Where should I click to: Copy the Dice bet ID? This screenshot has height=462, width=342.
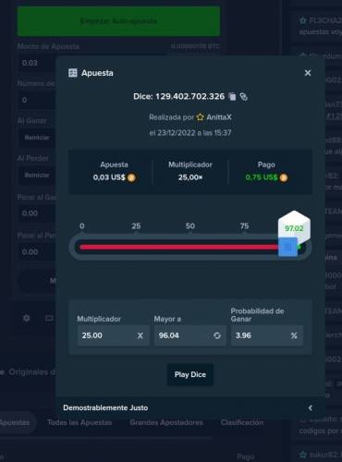click(x=232, y=97)
